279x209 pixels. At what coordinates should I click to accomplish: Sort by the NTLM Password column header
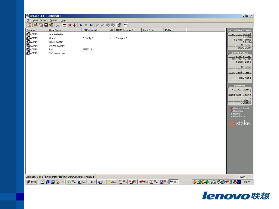(x=128, y=30)
